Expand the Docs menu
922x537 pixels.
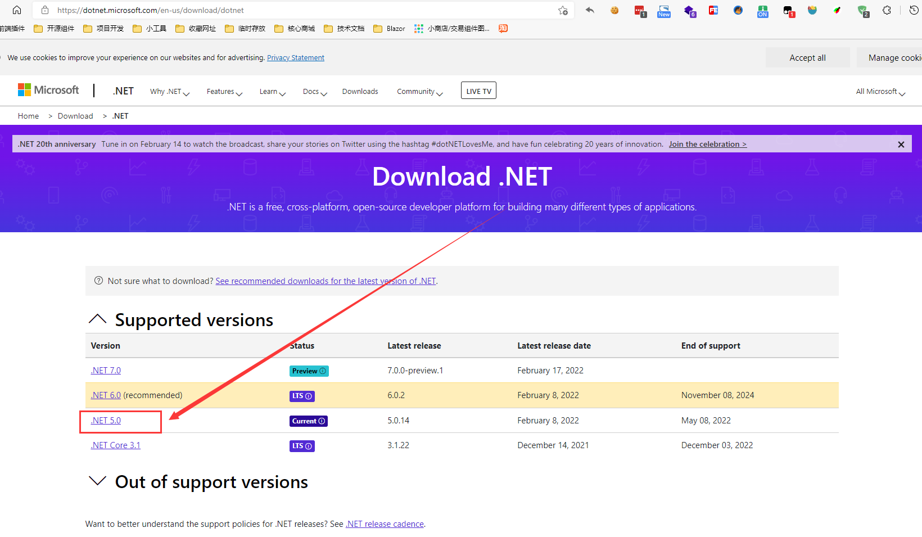coord(315,92)
